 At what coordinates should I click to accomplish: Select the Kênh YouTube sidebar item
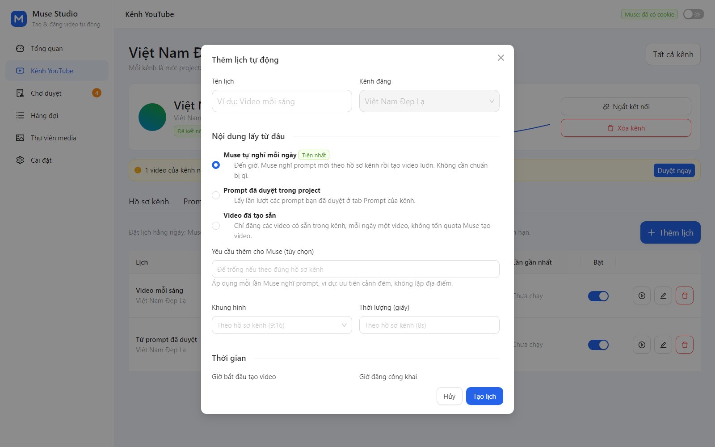57,71
